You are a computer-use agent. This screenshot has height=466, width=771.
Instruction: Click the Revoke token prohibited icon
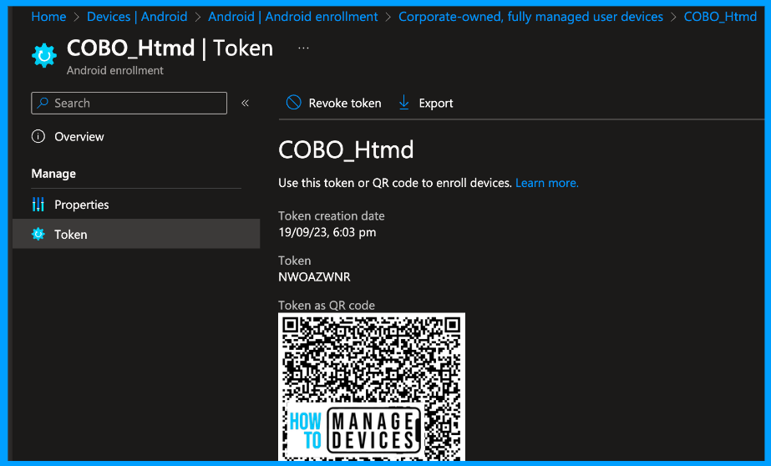(293, 102)
